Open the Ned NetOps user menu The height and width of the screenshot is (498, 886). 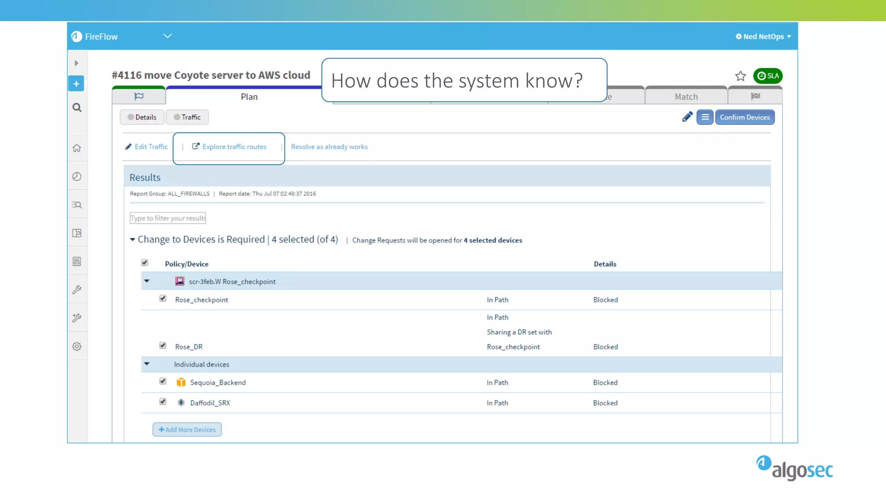pyautogui.click(x=764, y=37)
